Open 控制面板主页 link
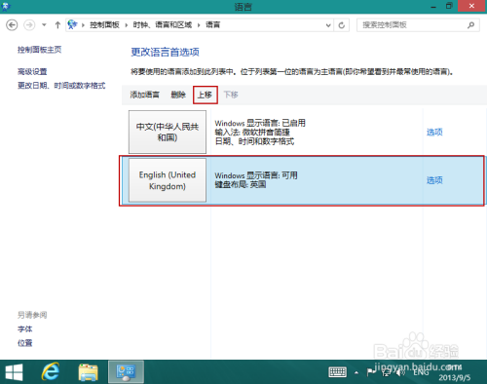The height and width of the screenshot is (384, 487). click(39, 50)
